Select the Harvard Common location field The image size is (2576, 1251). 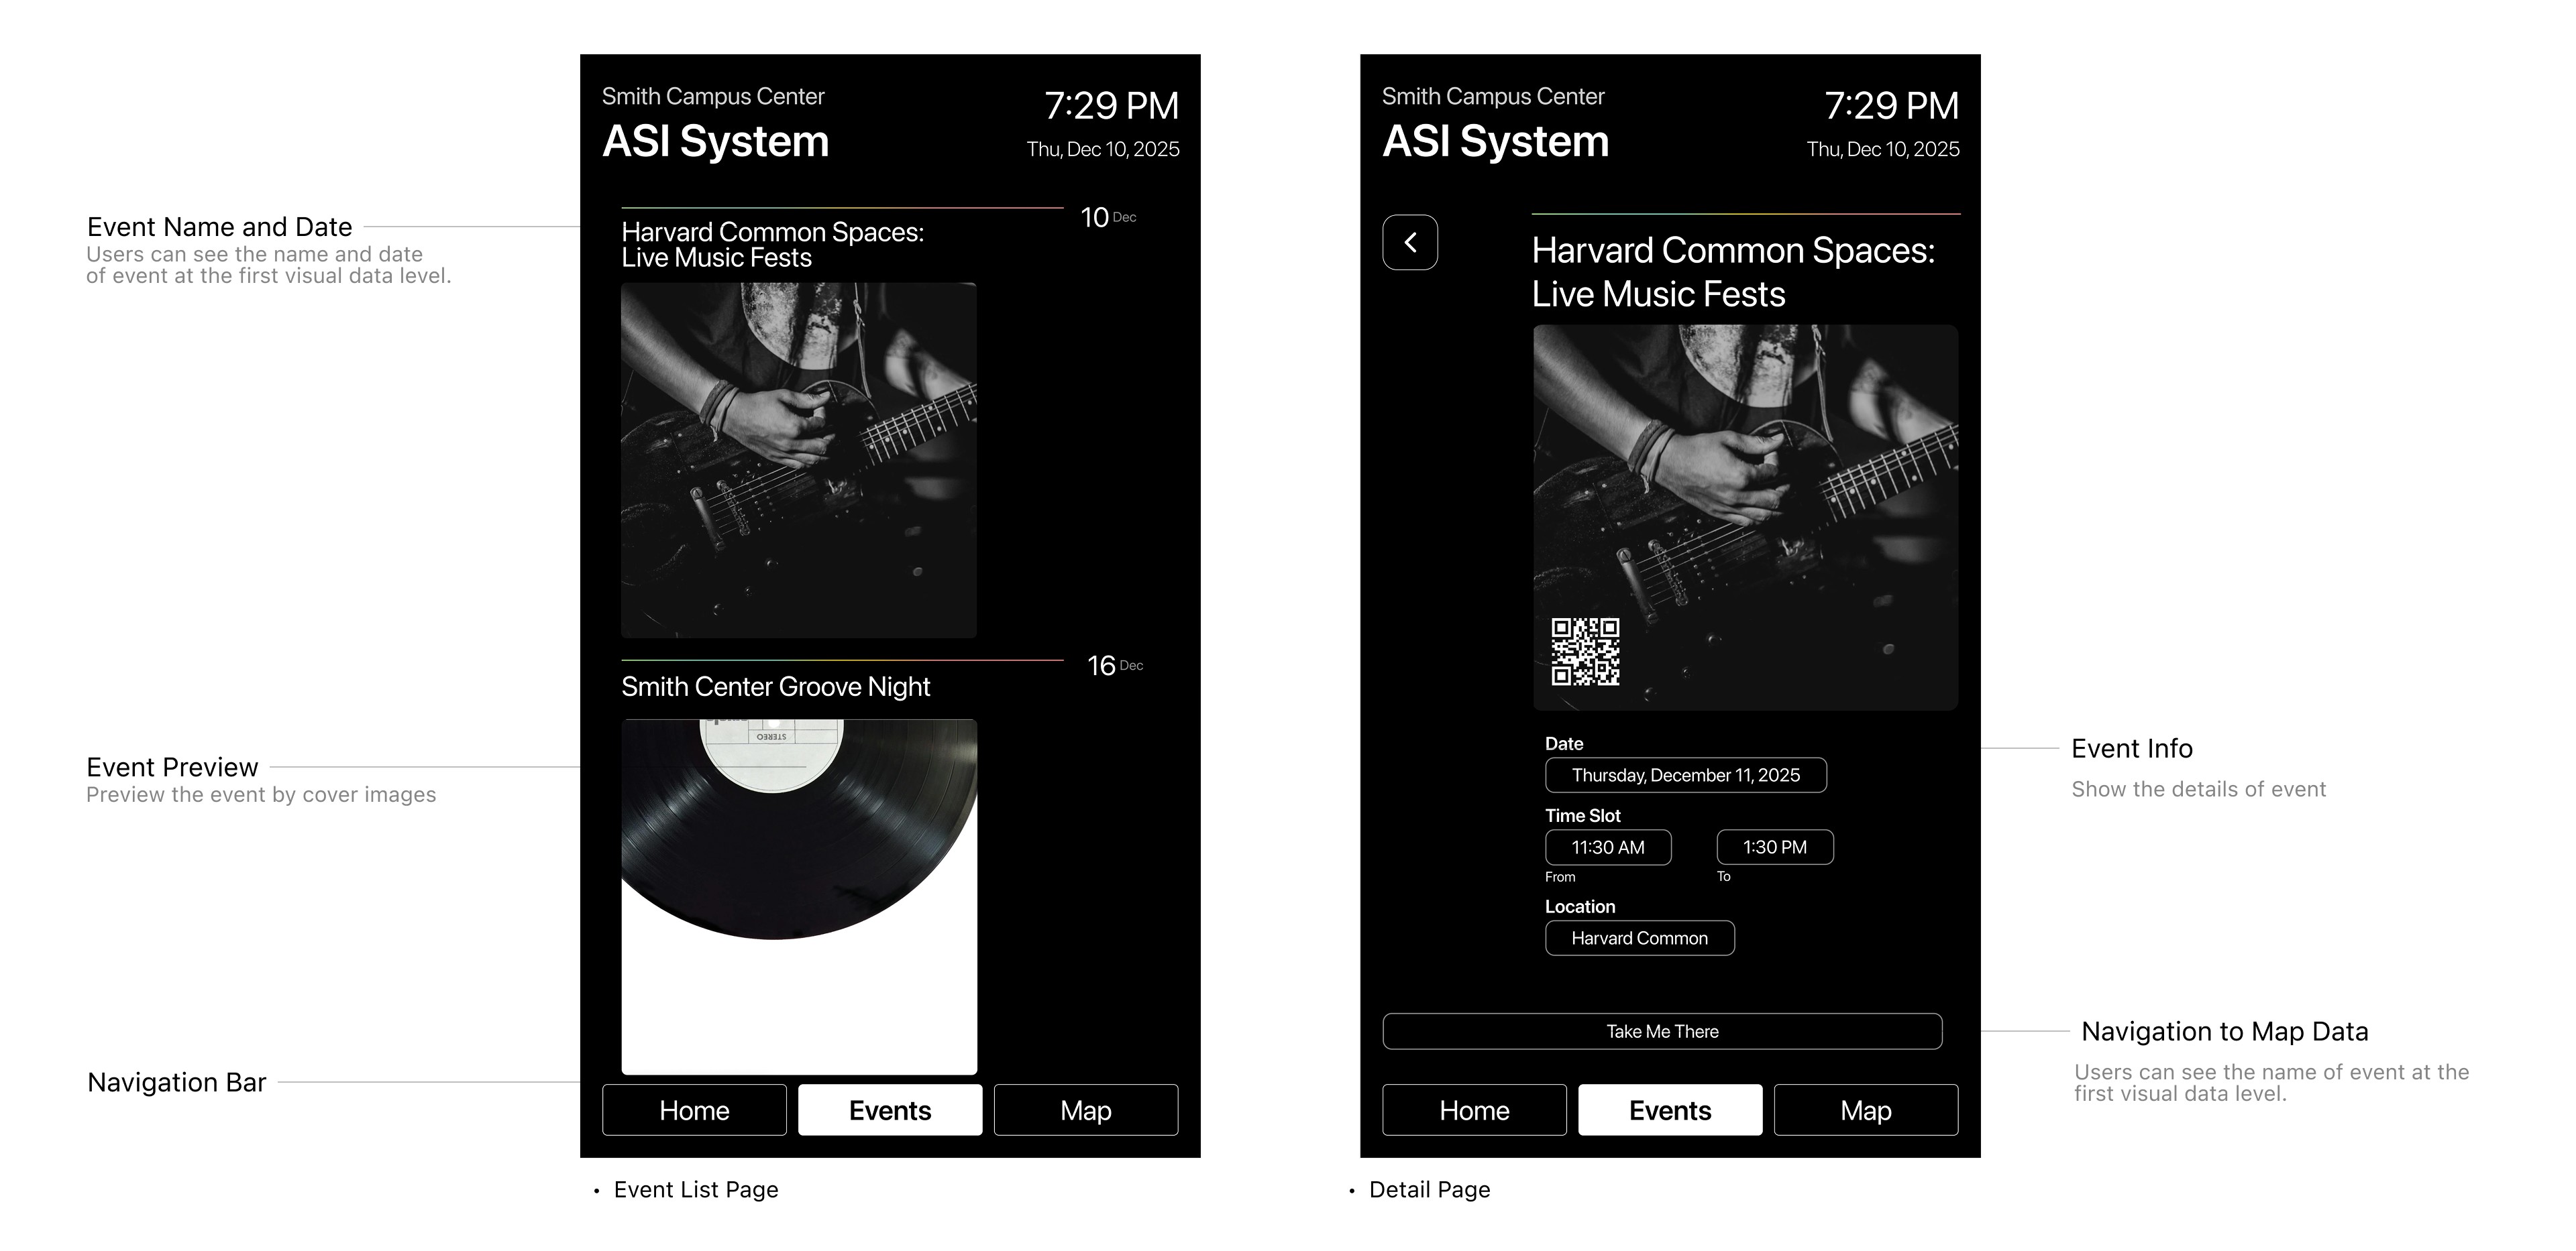[x=1640, y=939]
